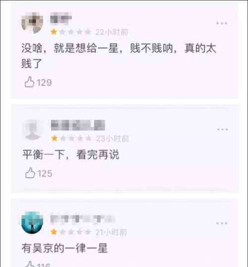The image size is (248, 267).
Task: Open the second reviewer's gray default avatar
Action: (33, 130)
